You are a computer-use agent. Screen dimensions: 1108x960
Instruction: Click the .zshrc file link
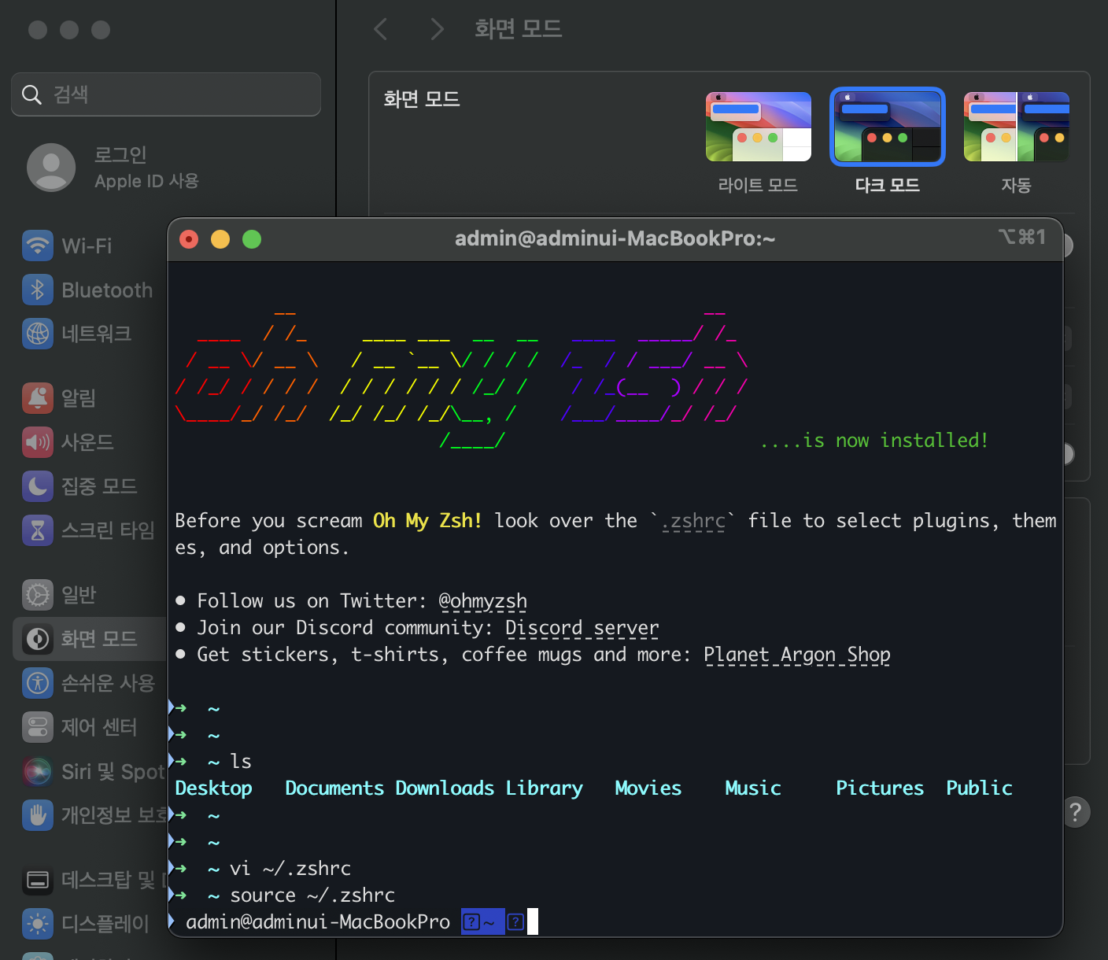click(693, 521)
